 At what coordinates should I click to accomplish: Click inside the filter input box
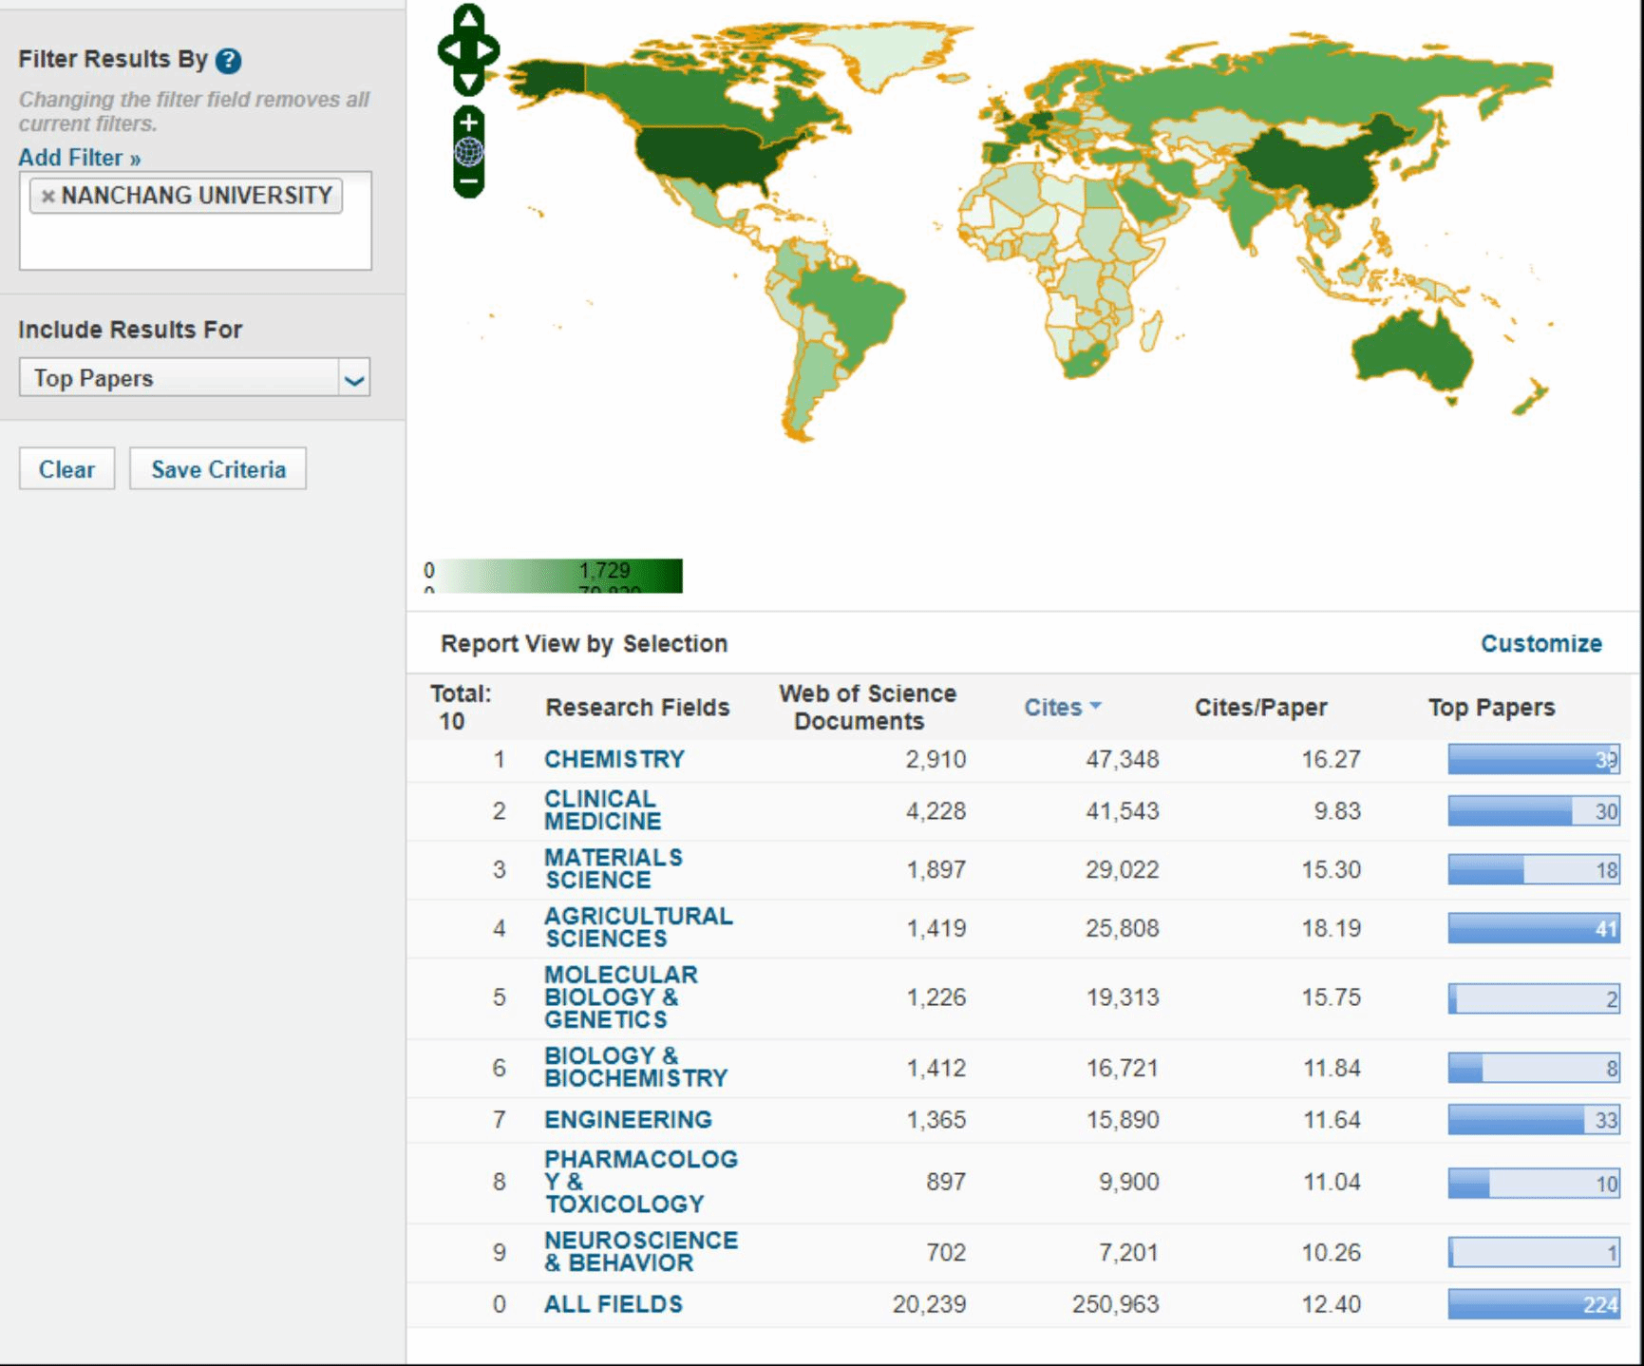(195, 243)
